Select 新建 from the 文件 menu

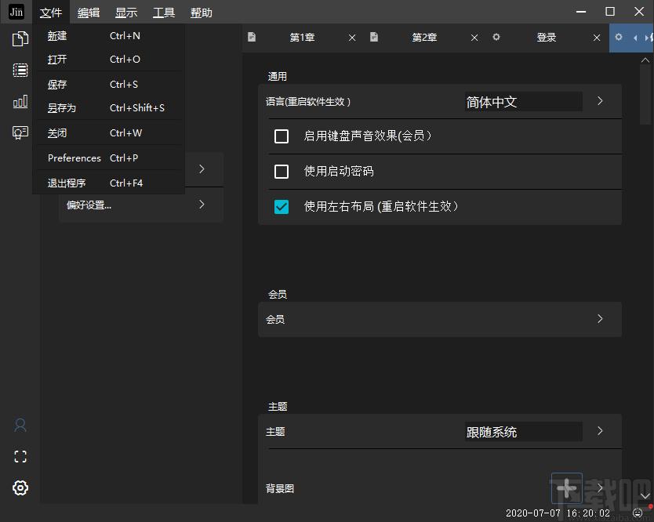[x=56, y=35]
